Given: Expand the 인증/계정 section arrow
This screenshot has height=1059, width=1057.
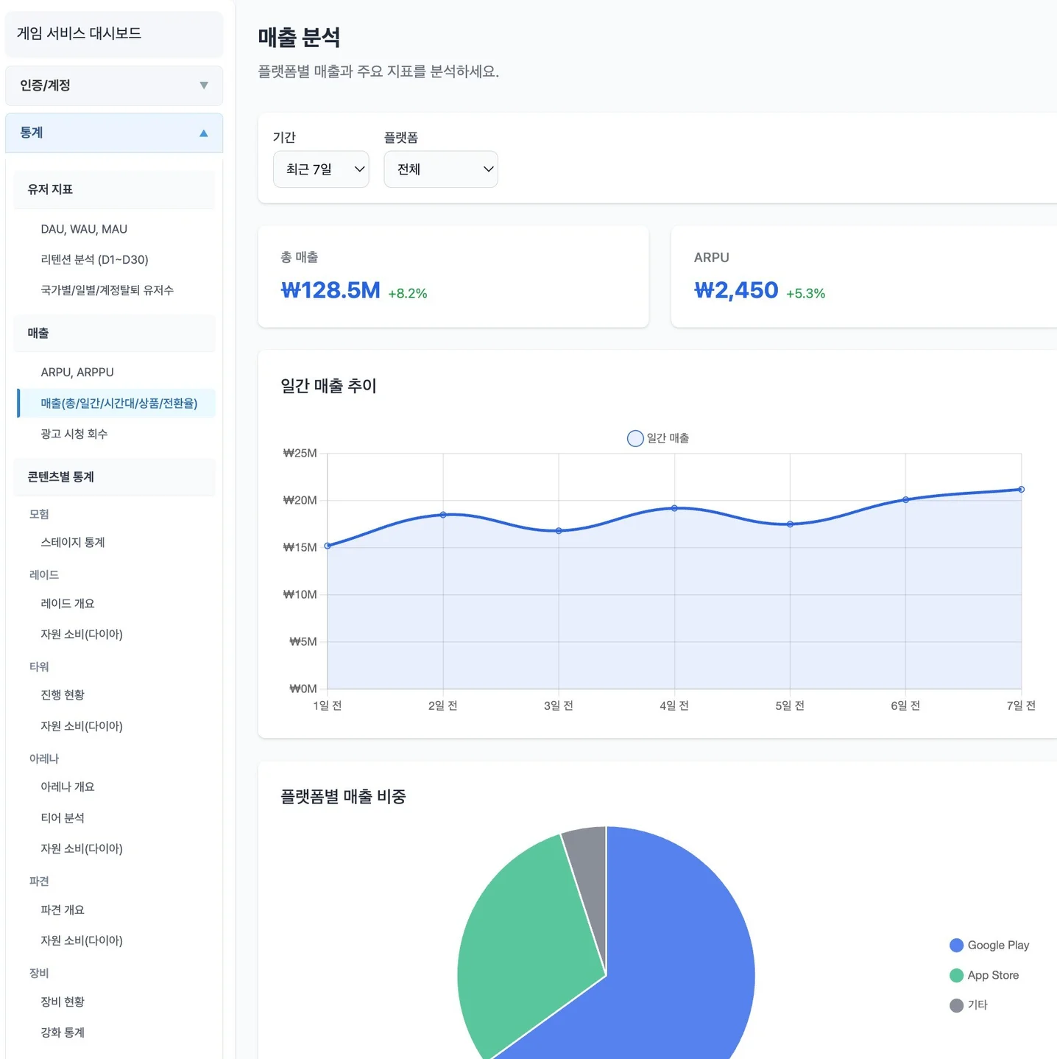Looking at the screenshot, I should [x=204, y=85].
